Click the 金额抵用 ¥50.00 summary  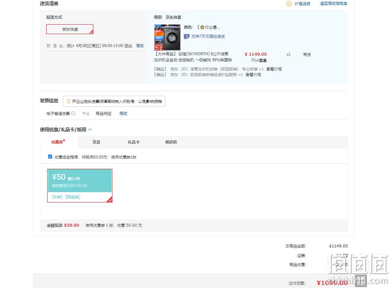click(63, 225)
